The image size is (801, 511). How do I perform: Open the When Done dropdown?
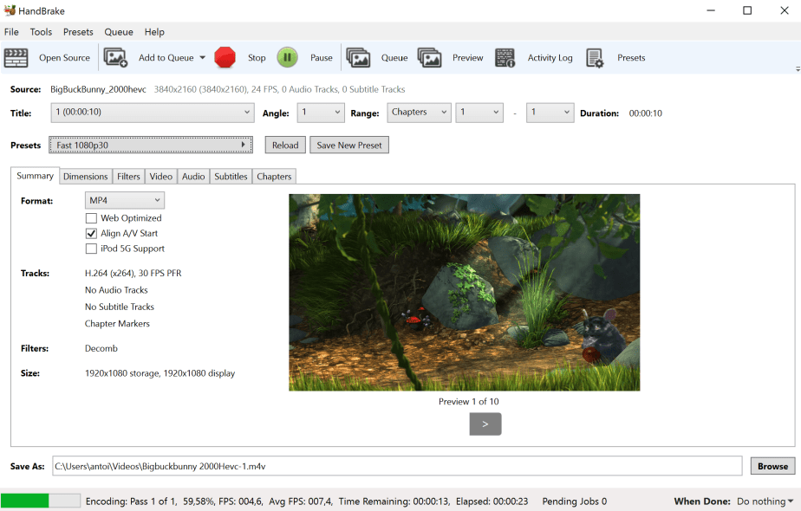(x=765, y=501)
